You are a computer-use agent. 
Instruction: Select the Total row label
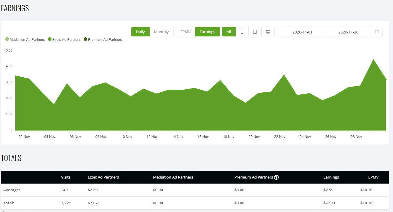(x=9, y=203)
